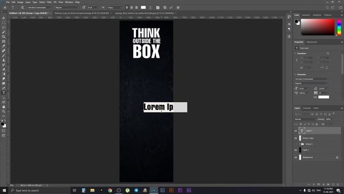Viewport: 344px width, 194px height.
Task: Delete layer using the trash icon
Action: (x=338, y=184)
